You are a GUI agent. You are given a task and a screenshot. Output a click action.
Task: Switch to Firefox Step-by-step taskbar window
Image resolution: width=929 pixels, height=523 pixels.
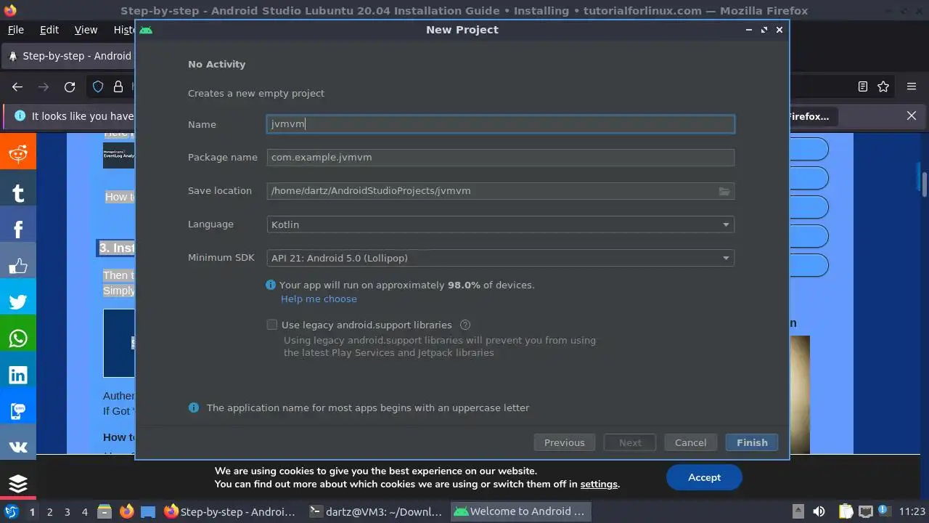pos(230,511)
